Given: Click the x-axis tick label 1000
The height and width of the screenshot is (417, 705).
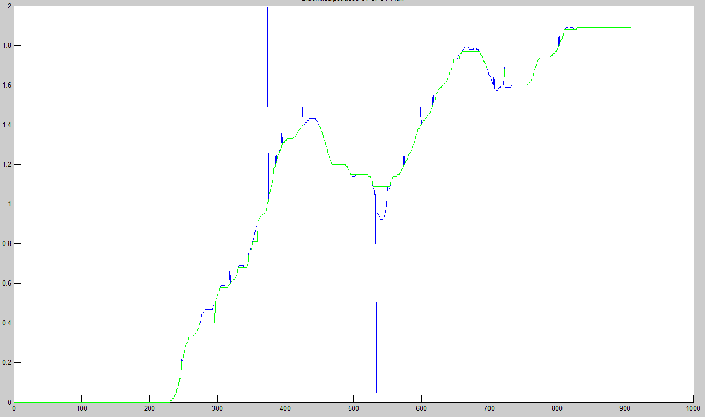Looking at the screenshot, I should point(692,409).
